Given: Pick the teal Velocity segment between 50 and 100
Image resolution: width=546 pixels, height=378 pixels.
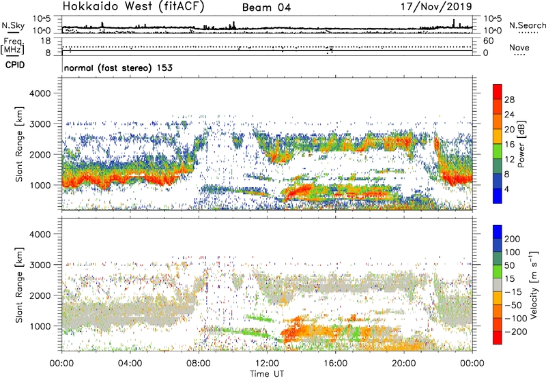Looking at the screenshot, I should [498, 259].
